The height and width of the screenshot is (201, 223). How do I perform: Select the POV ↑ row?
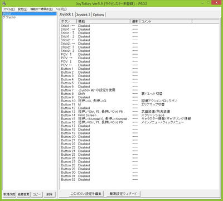(x=139, y=54)
